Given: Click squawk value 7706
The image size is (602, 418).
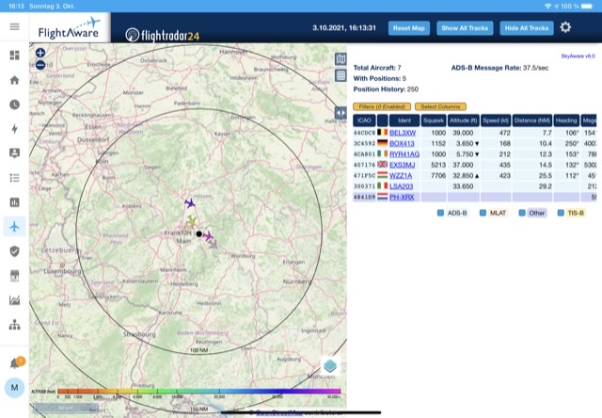Looking at the screenshot, I should tap(438, 175).
